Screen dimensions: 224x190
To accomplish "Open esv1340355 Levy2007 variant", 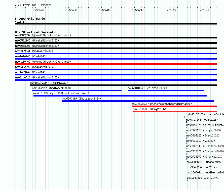I will [x=203, y=178].
